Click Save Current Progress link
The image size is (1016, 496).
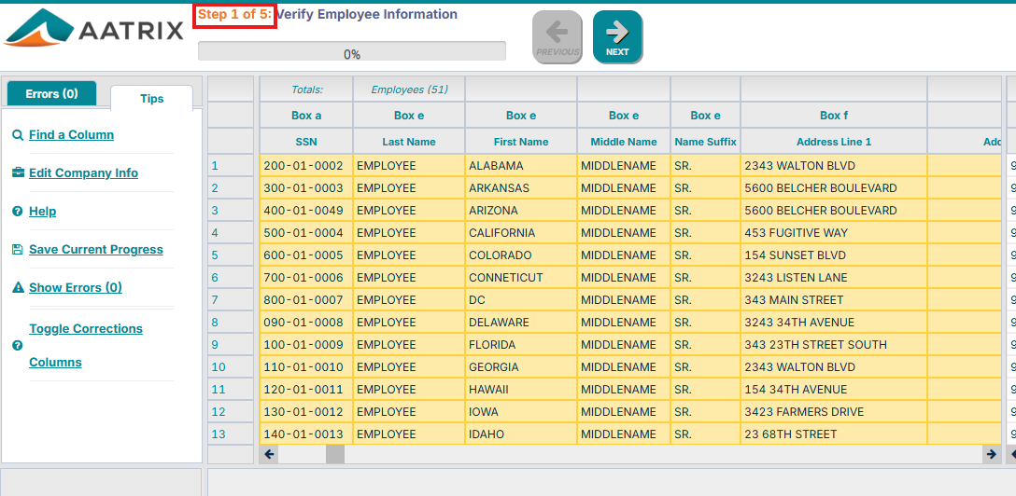coord(96,249)
